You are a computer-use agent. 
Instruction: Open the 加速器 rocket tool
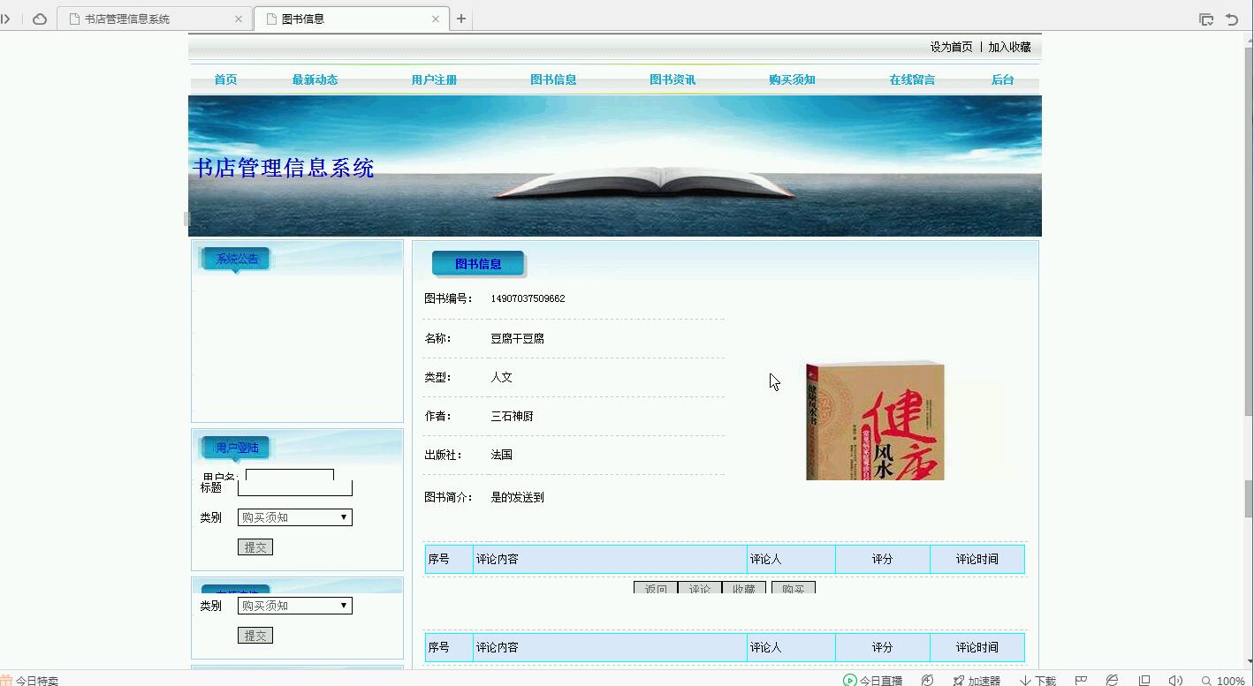click(x=977, y=681)
